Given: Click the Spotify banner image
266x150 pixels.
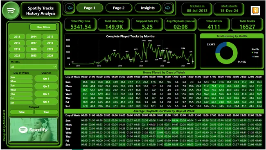Looking at the screenshot, I should 34,130.
